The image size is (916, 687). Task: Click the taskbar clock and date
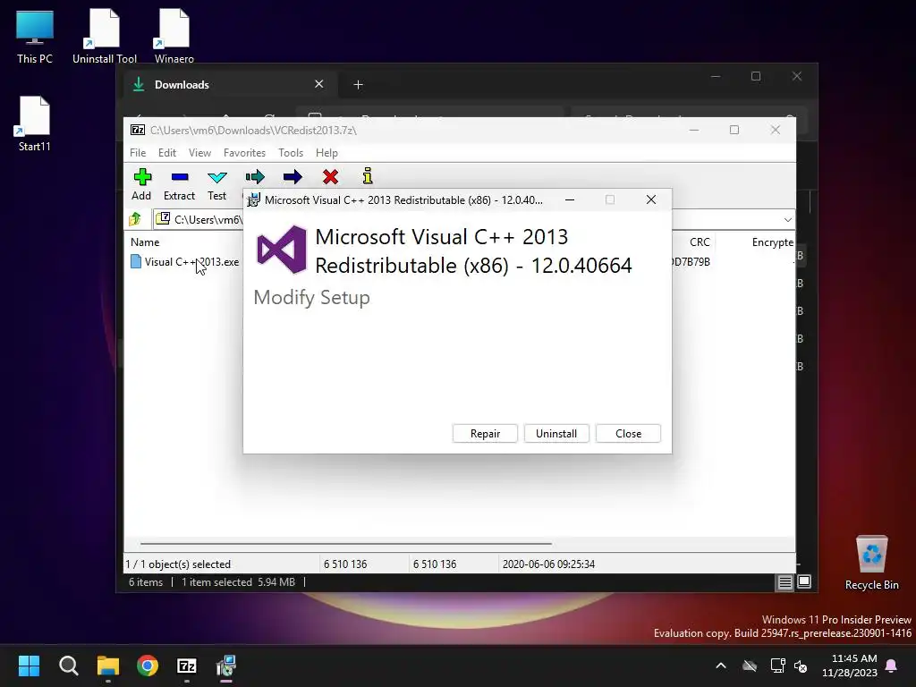point(850,666)
